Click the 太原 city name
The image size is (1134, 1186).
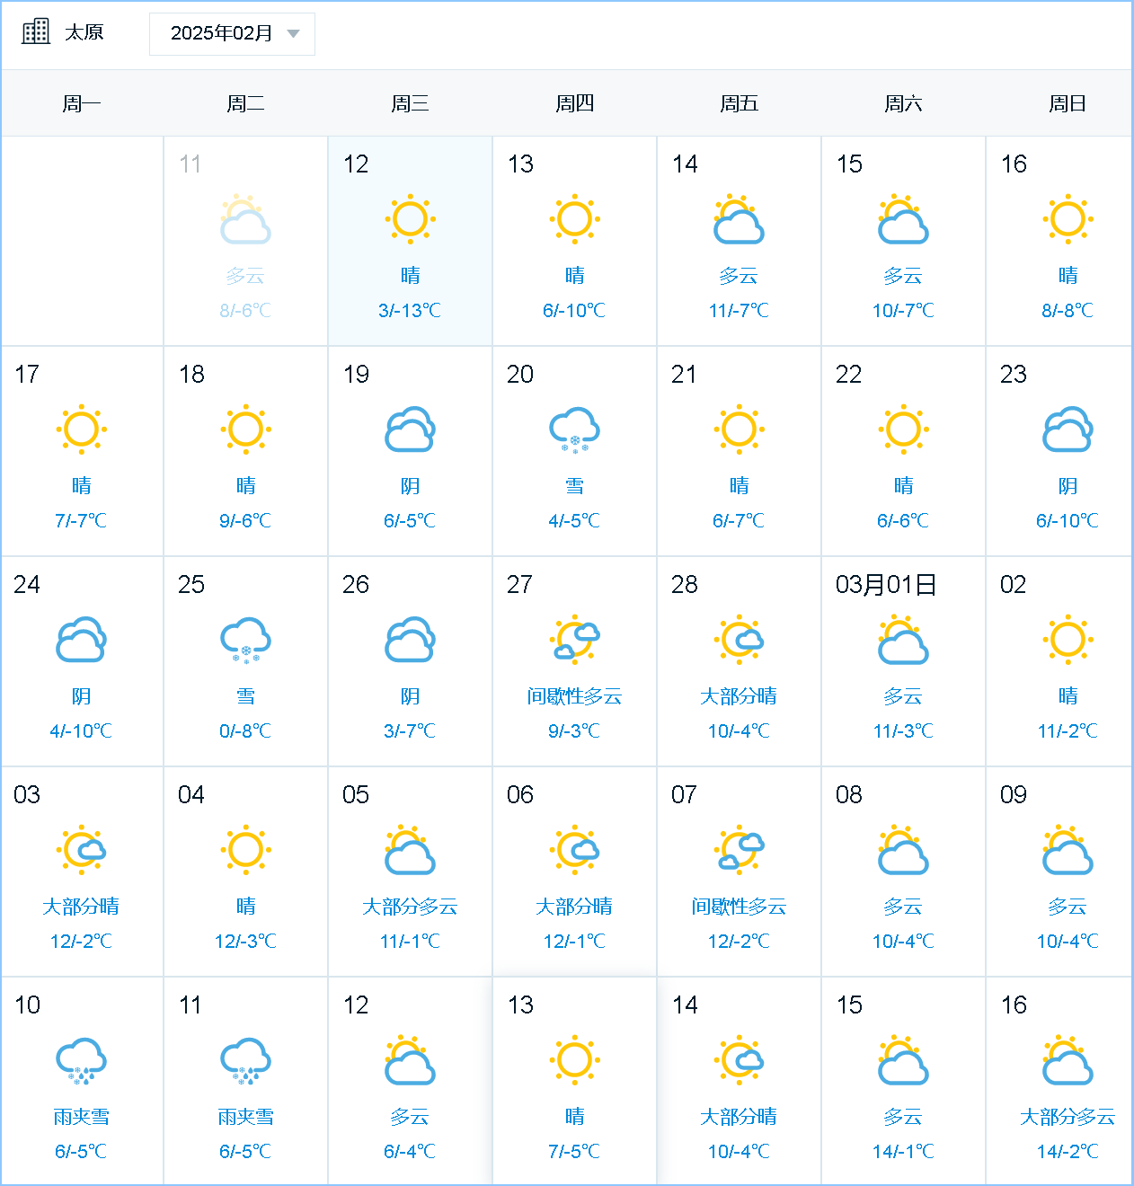coord(84,32)
